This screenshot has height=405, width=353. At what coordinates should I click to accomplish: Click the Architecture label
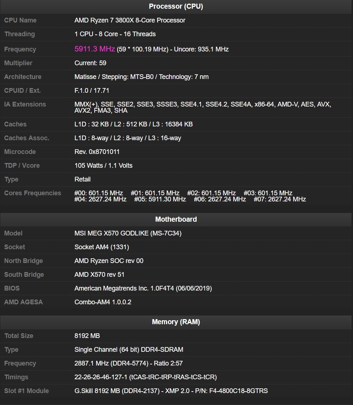pyautogui.click(x=23, y=77)
